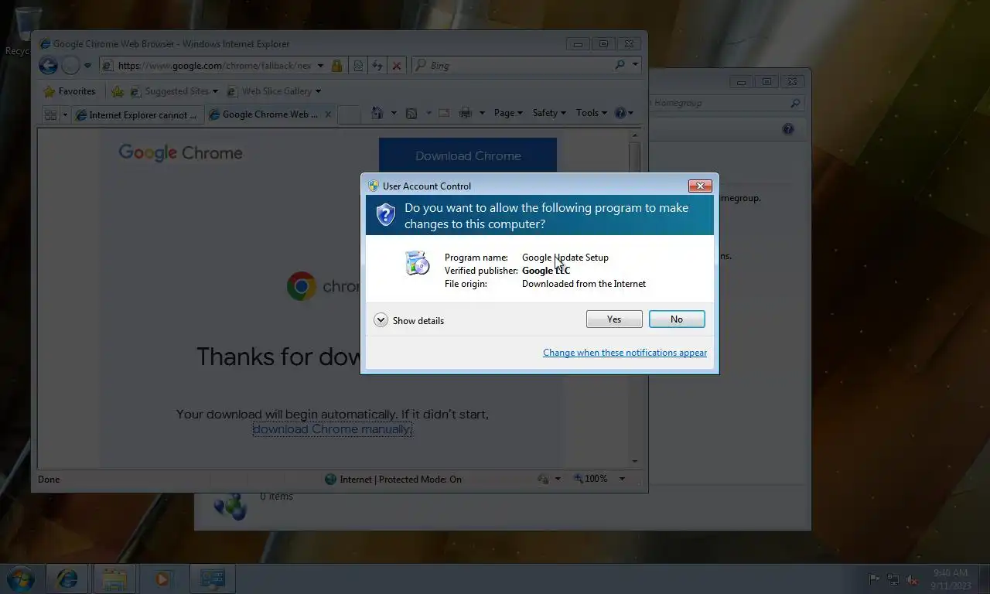
Task: Expand the Show details chevron
Action: point(381,320)
